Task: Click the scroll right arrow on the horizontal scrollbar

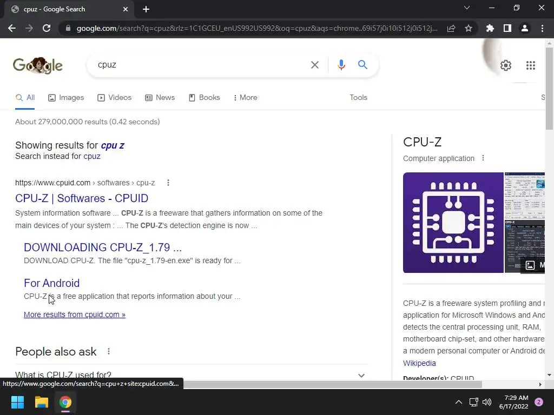Action: [x=540, y=384]
